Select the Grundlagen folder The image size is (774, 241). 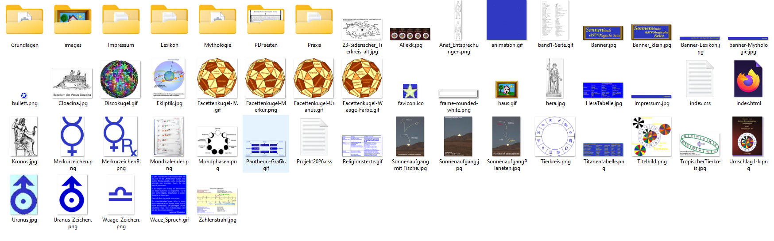[24, 20]
